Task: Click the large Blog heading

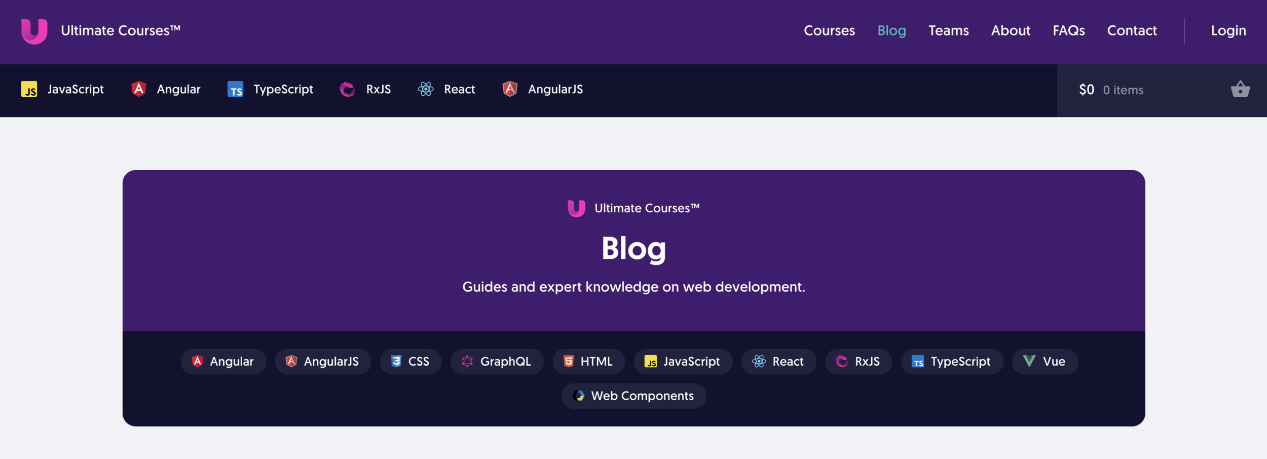Action: (633, 249)
